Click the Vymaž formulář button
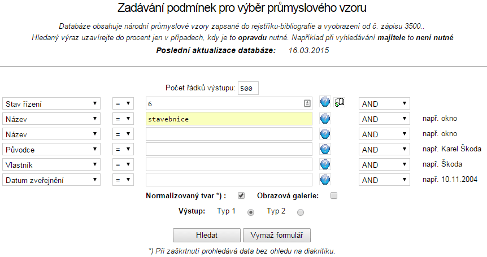 tap(276, 235)
